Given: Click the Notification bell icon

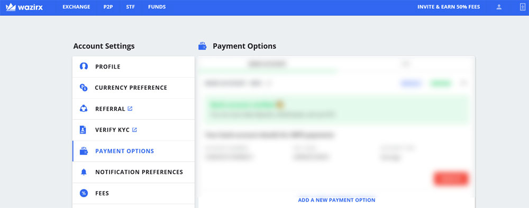Looking at the screenshot, I should coord(84,172).
